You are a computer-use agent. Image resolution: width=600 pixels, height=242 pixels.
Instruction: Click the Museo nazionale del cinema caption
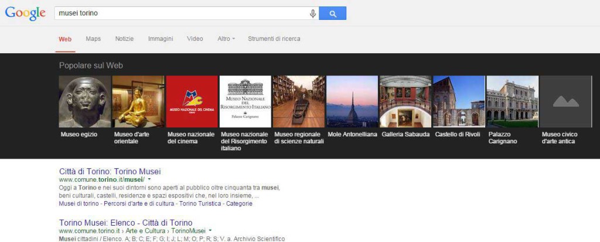[191, 138]
